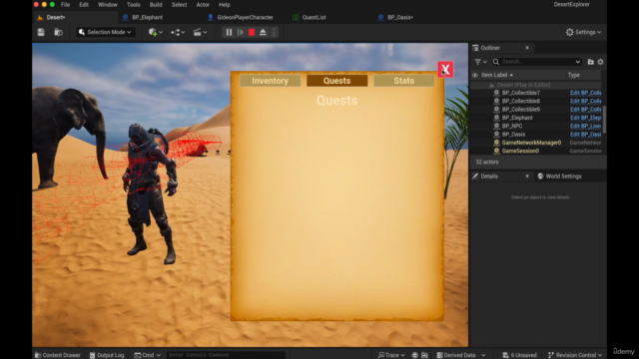
Task: Select BP_Collectible7 in the Outliner
Action: [520, 93]
